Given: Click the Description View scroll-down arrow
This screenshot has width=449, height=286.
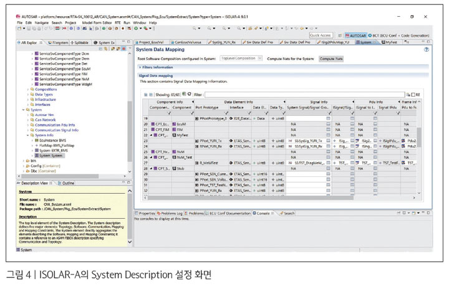Looking at the screenshot, I should coord(130,242).
